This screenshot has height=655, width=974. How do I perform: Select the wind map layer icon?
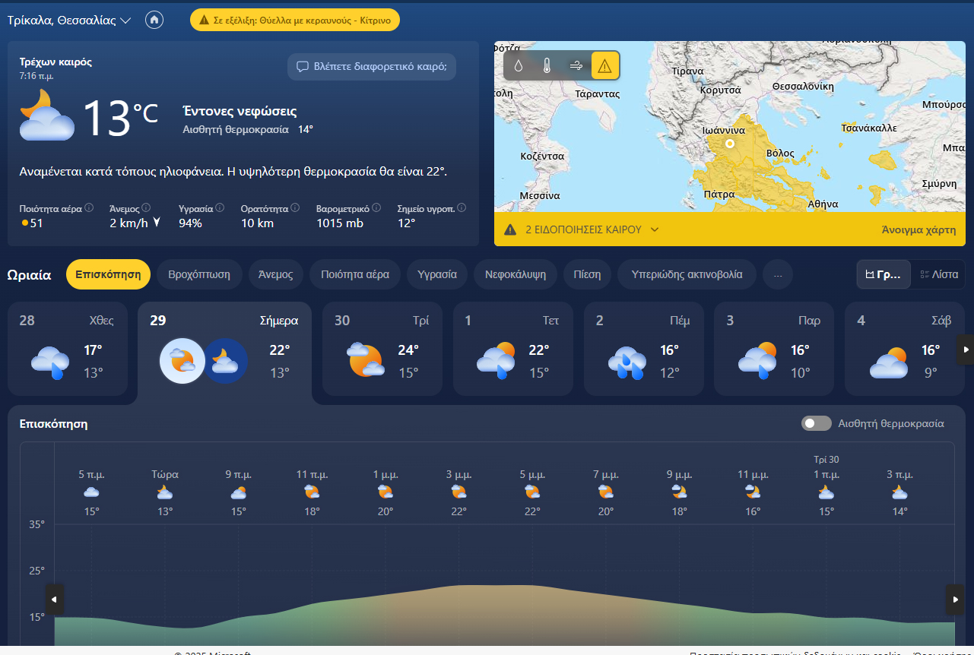point(576,66)
